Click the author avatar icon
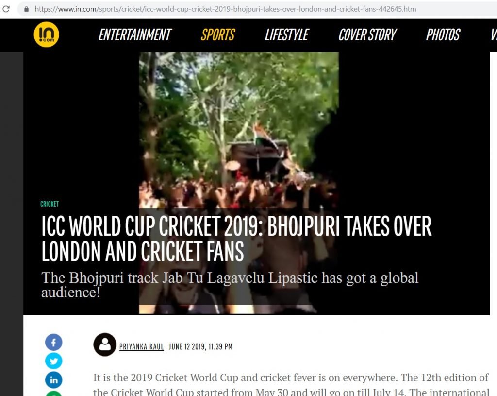Image resolution: width=497 pixels, height=396 pixels. click(105, 344)
